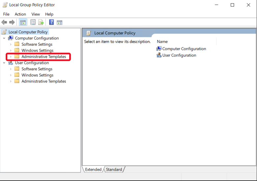This screenshot has width=257, height=181.
Task: Collapse the User Configuration node
Action: pyautogui.click(x=4, y=63)
